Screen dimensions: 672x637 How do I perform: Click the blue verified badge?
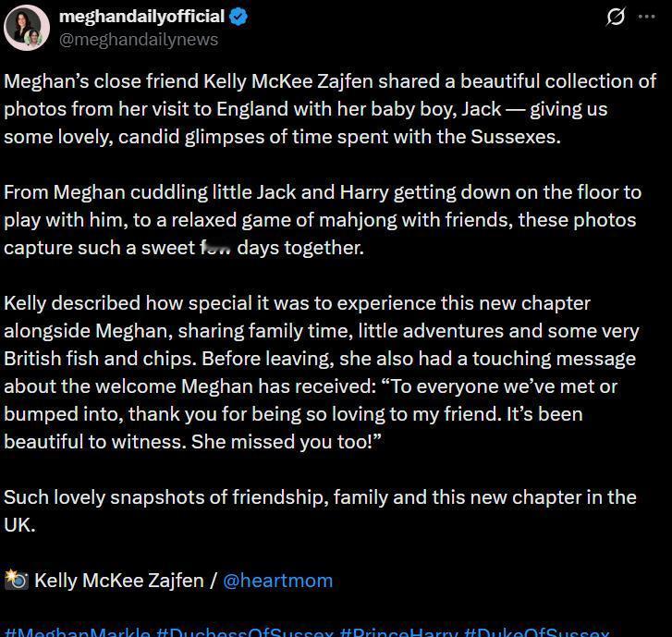coord(238,18)
